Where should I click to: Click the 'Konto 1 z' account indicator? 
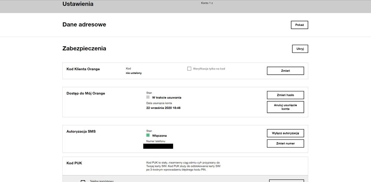(207, 3)
